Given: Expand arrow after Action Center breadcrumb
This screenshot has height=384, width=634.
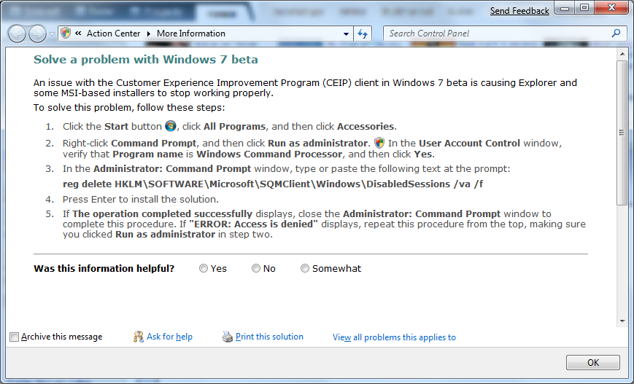Looking at the screenshot, I should click(148, 34).
